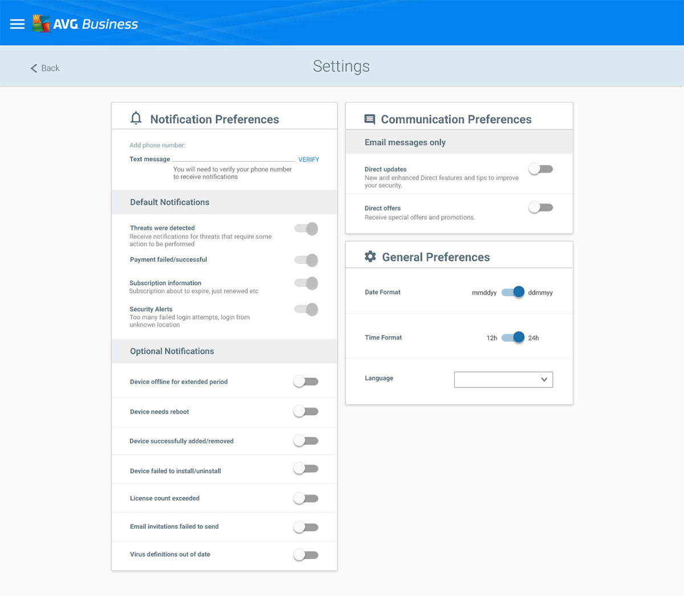
Task: Open the Language dropdown
Action: (x=503, y=379)
